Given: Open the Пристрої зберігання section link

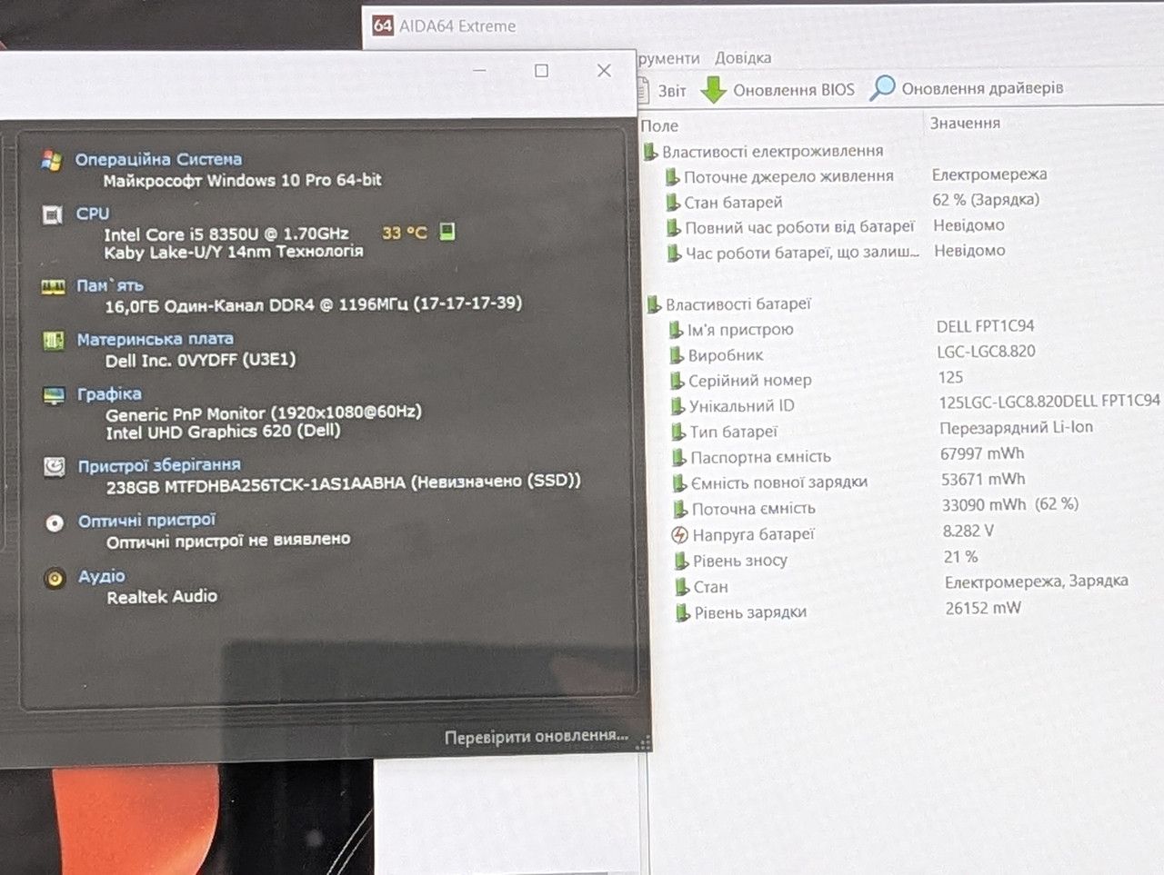Looking at the screenshot, I should coord(159,465).
